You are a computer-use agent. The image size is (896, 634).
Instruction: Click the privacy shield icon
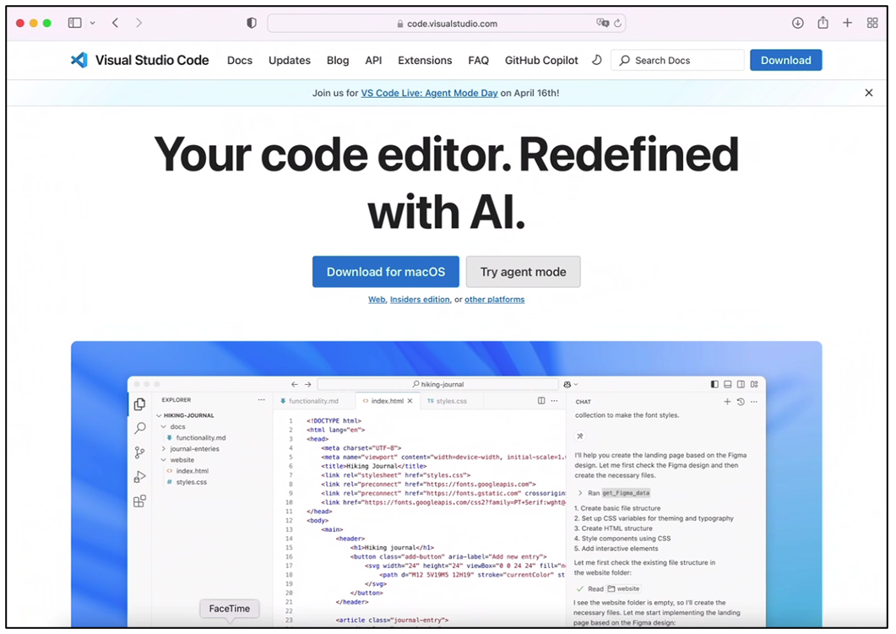tap(252, 23)
